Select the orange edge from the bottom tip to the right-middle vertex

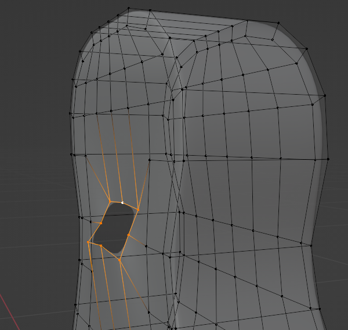[124, 247]
